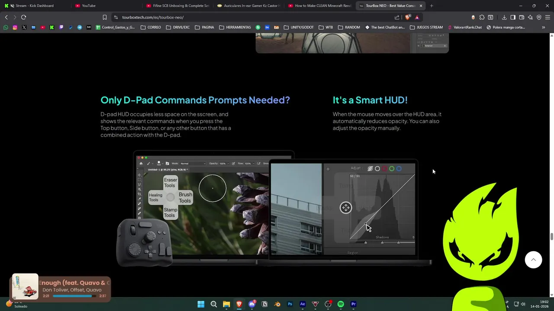The image size is (554, 311).
Task: Open the Behance bookmark icon
Action: pos(267,27)
